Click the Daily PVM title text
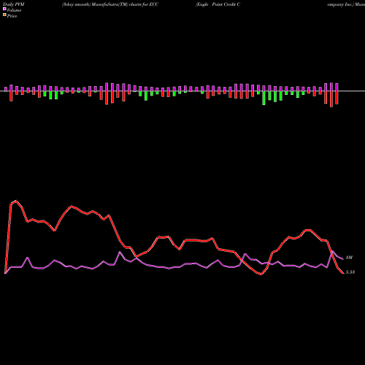Screen dimensions: 365x365 tap(14, 4)
